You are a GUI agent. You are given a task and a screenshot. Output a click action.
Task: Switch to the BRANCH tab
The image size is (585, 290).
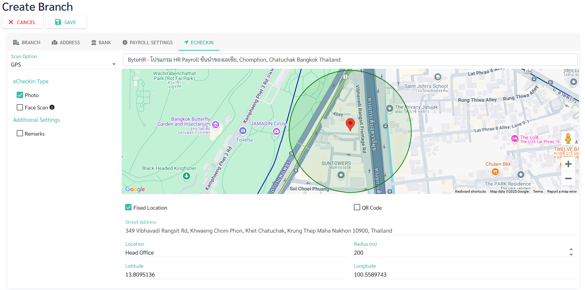coord(27,42)
